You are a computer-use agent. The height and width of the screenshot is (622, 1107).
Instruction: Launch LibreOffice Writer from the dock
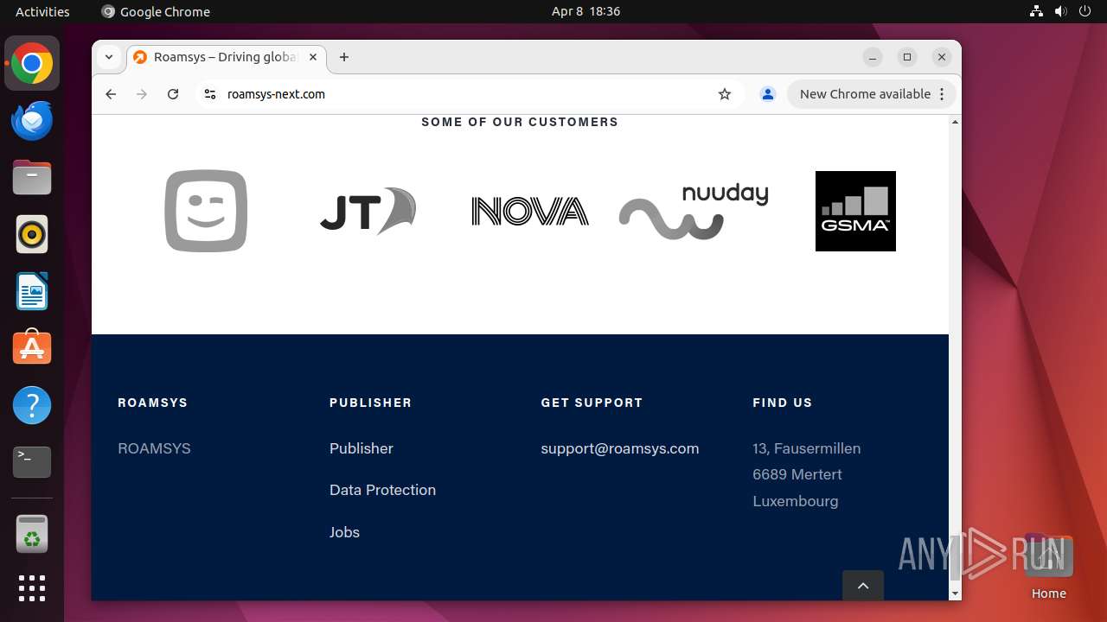pos(32,291)
